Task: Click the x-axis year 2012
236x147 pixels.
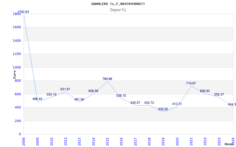Action: pyautogui.click(x=65, y=142)
